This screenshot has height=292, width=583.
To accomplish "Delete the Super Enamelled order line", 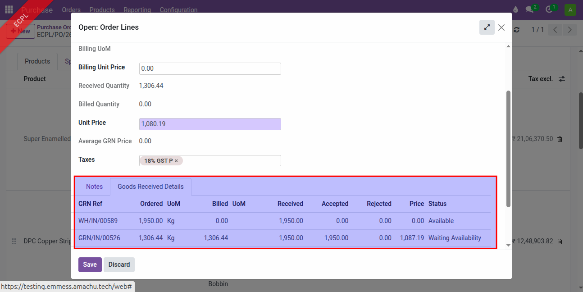I will 560,139.
